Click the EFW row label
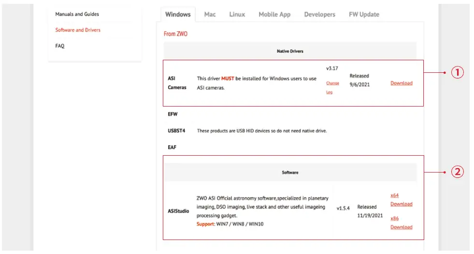This screenshot has width=474, height=254. (172, 114)
